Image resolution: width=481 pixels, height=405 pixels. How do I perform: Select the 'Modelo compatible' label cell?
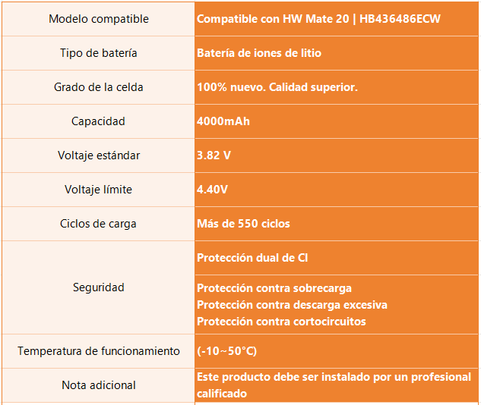coord(99,19)
